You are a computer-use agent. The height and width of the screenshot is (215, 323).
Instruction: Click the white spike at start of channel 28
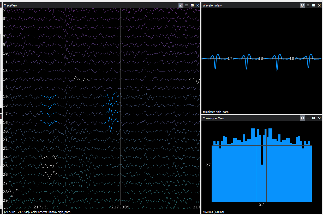click(14, 193)
